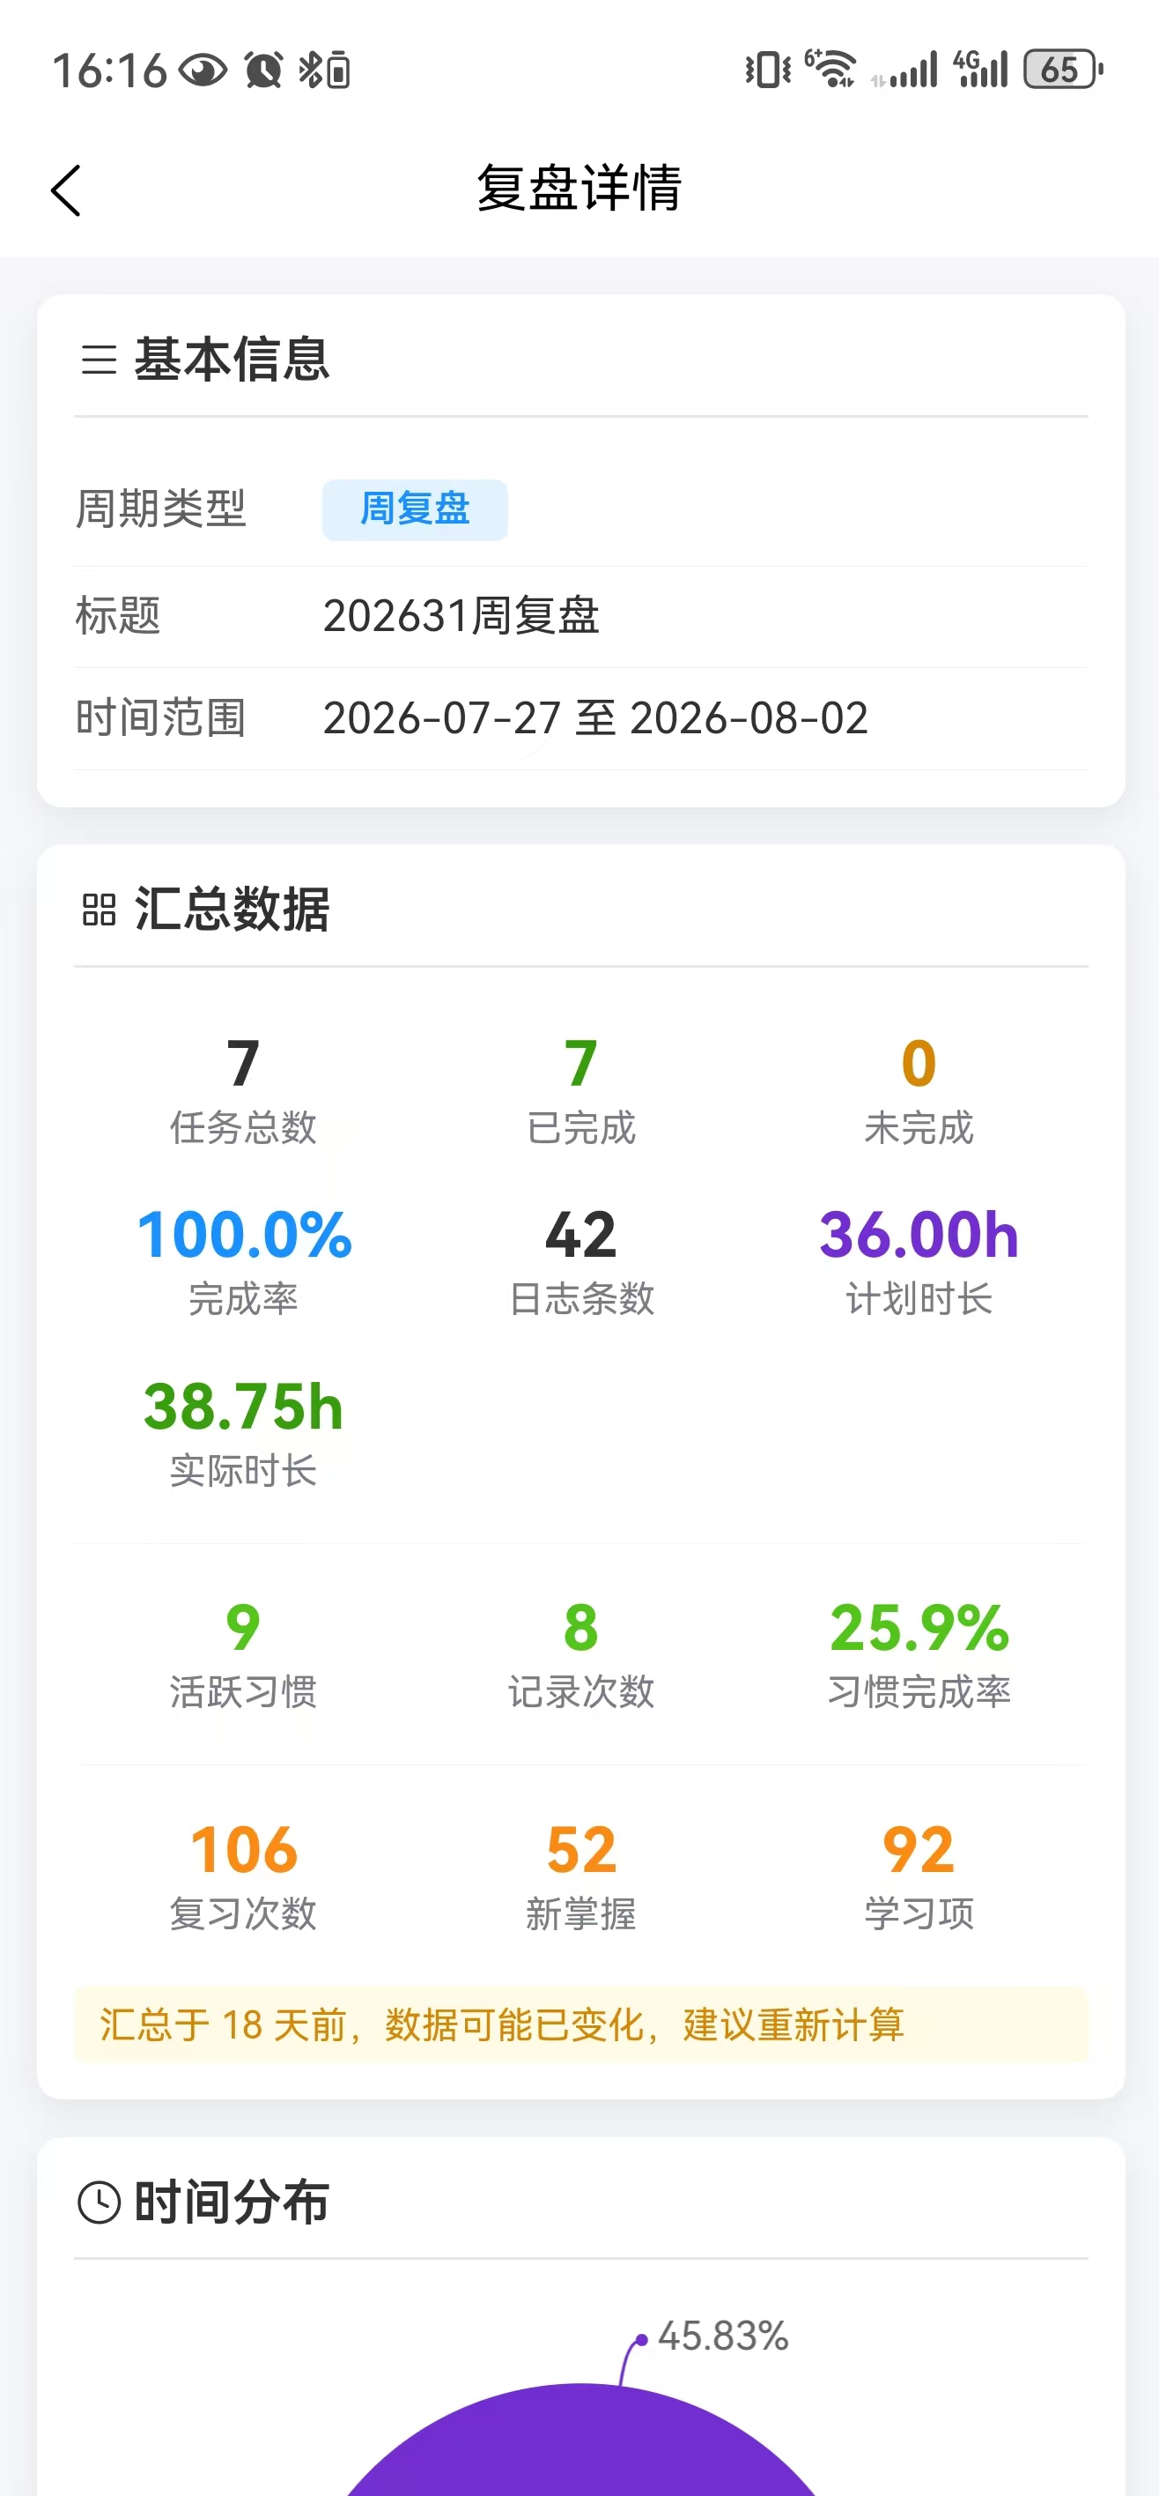Tap the green 已完成 count 7
This screenshot has width=1159, height=2496.
581,1063
